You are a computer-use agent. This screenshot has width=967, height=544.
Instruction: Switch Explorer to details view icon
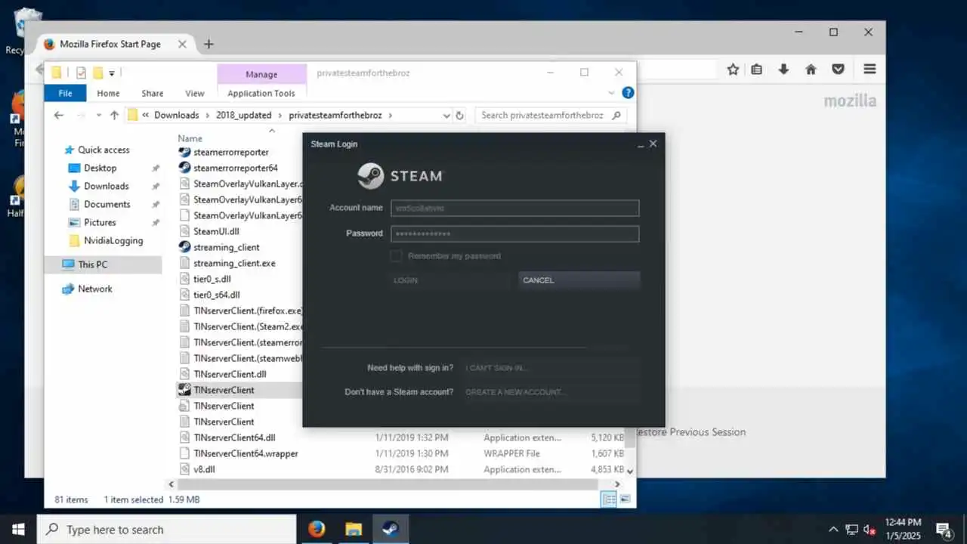coord(608,499)
